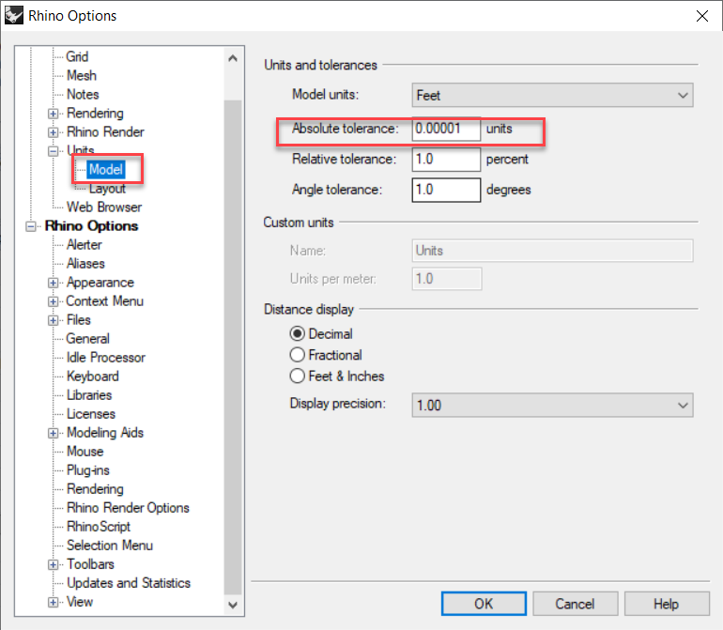
Task: Select the Units tree label
Action: click(x=81, y=150)
